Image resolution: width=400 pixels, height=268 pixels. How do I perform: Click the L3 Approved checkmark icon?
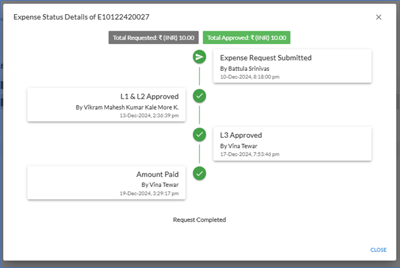pos(199,135)
